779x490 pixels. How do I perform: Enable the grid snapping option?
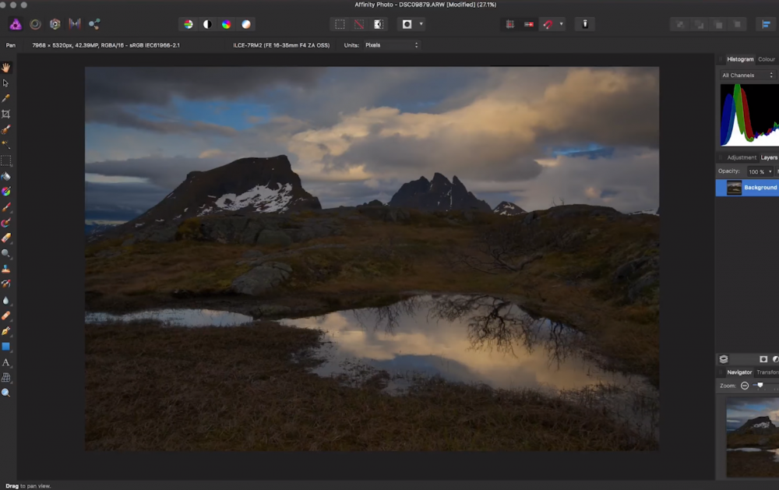510,24
